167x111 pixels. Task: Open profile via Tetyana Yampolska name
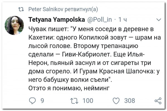coord(57,20)
